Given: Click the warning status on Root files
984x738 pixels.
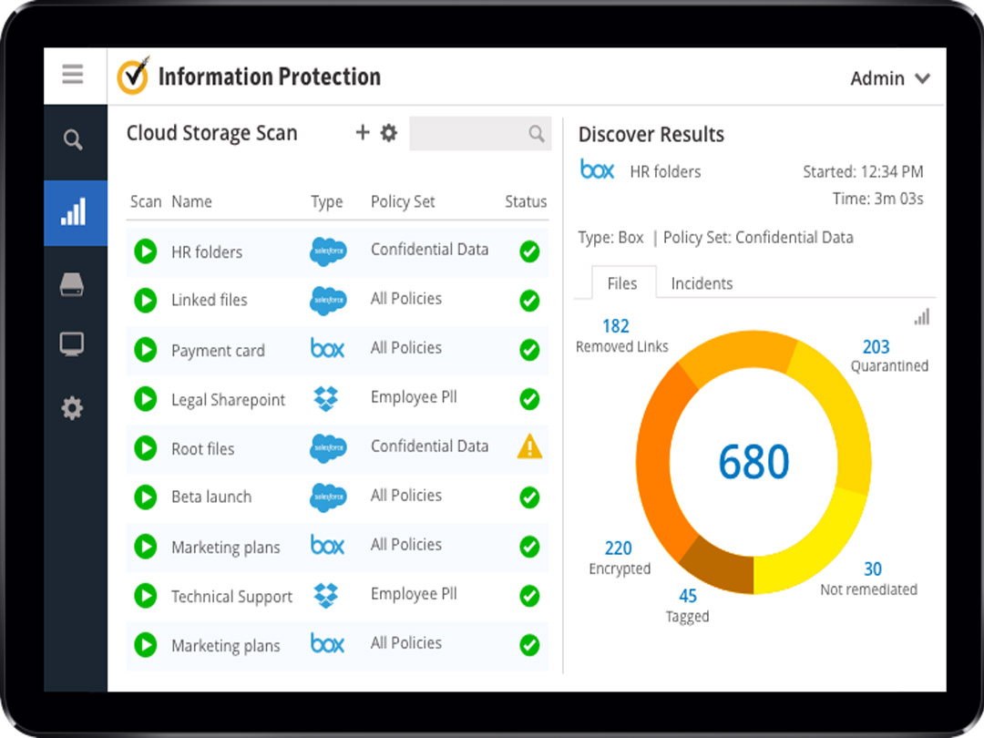Looking at the screenshot, I should point(529,446).
